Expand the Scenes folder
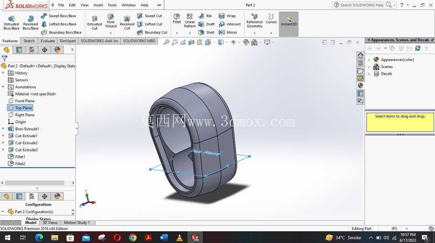 pos(369,67)
